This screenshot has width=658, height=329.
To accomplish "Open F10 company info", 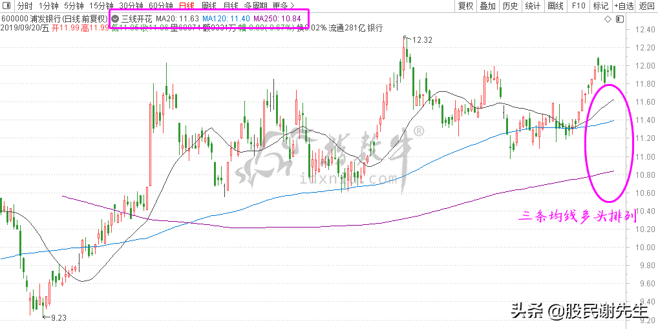I will pos(578,6).
